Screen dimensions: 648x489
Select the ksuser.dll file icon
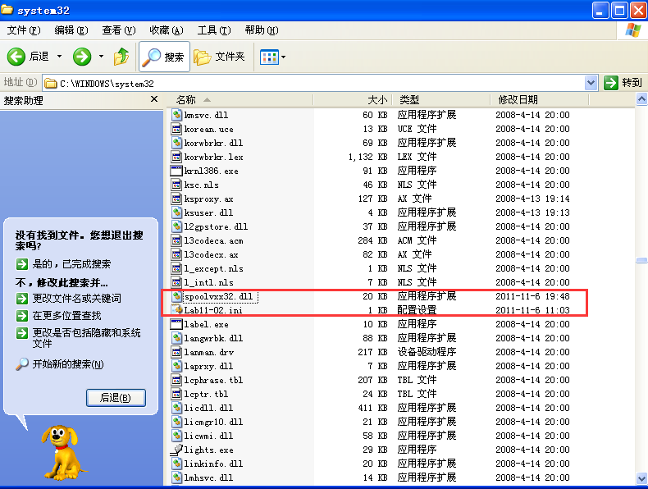[176, 213]
